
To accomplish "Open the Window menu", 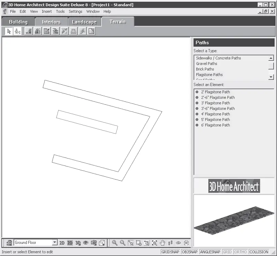I will (x=93, y=11).
